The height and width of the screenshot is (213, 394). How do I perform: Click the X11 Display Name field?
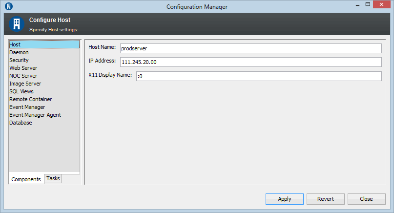coord(259,76)
